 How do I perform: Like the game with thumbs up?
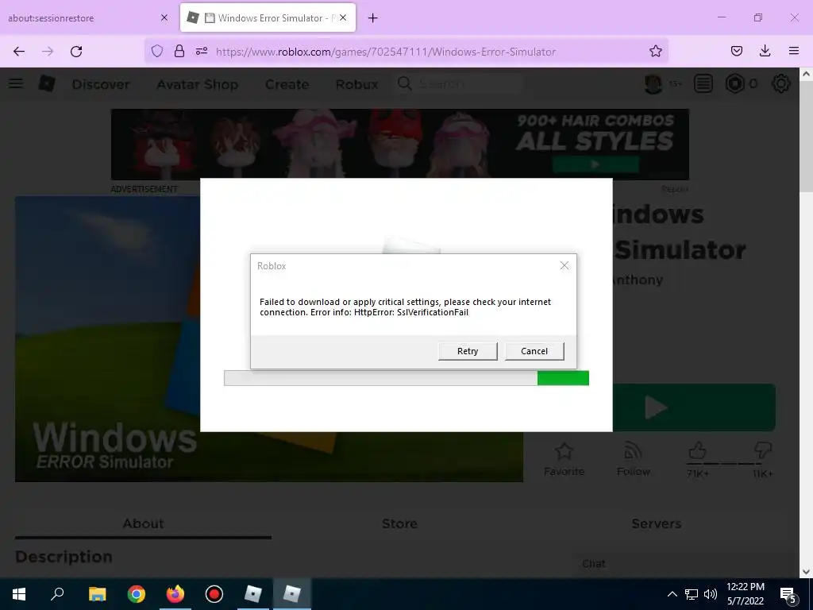697,451
